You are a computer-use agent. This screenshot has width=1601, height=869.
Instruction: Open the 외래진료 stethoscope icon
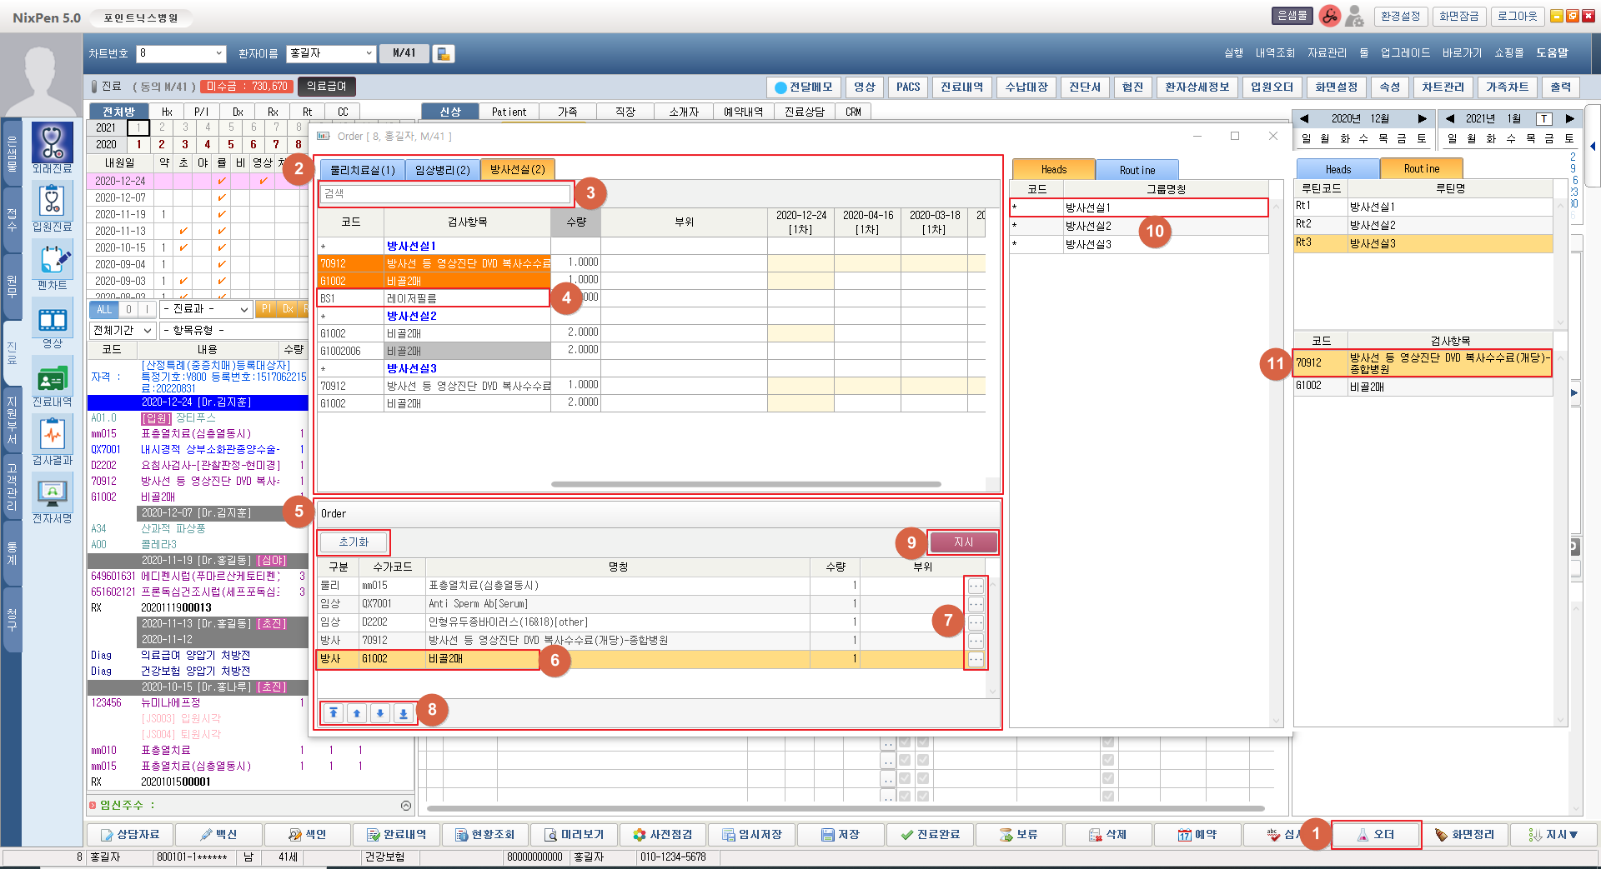point(52,142)
